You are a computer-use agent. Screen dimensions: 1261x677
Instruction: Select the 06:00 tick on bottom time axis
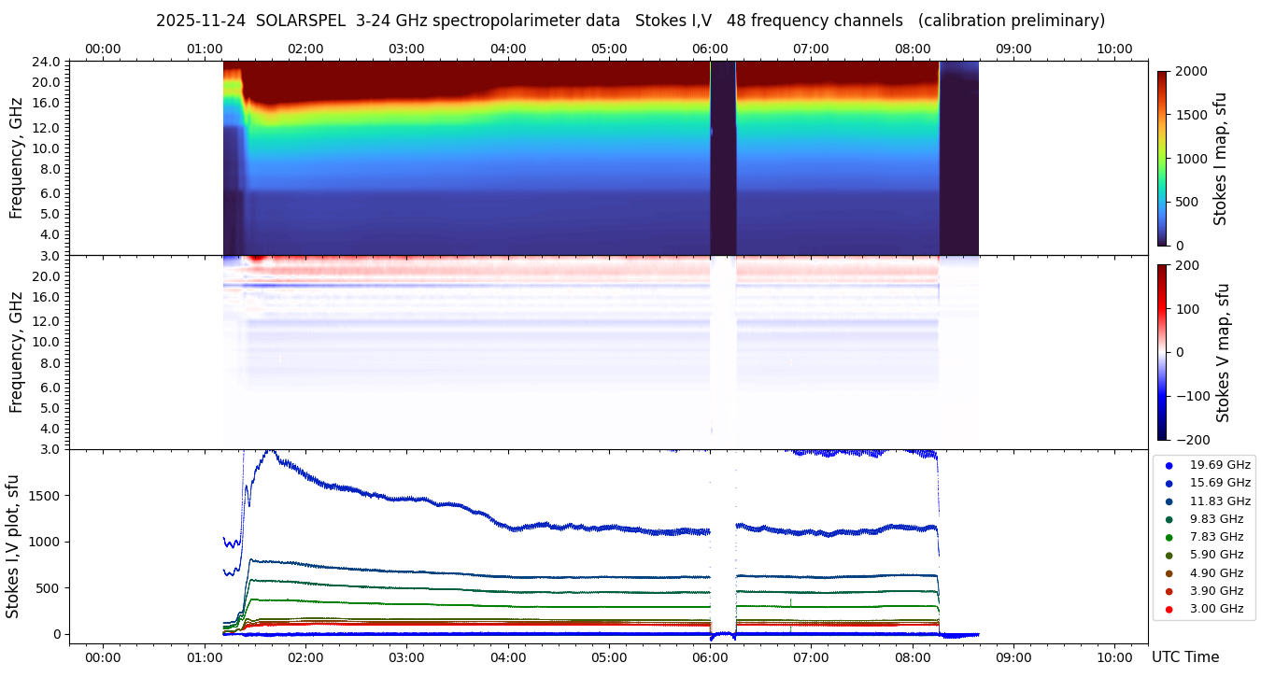[x=710, y=657]
